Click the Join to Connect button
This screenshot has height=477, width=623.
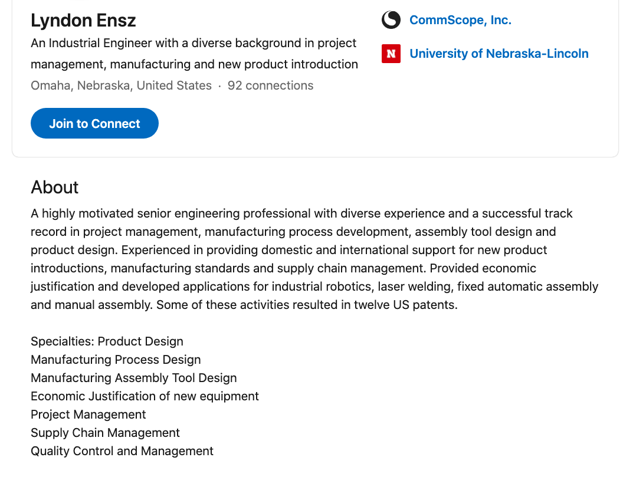point(94,123)
